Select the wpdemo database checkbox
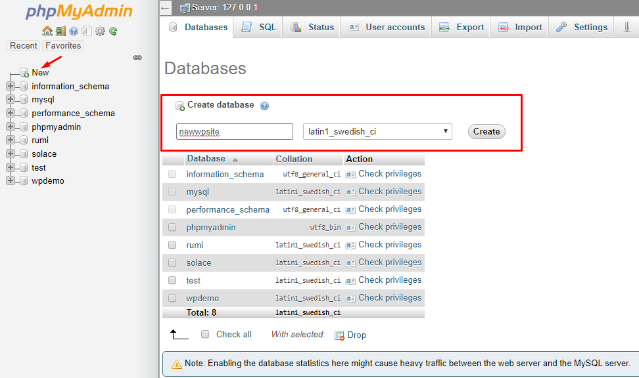 point(172,298)
